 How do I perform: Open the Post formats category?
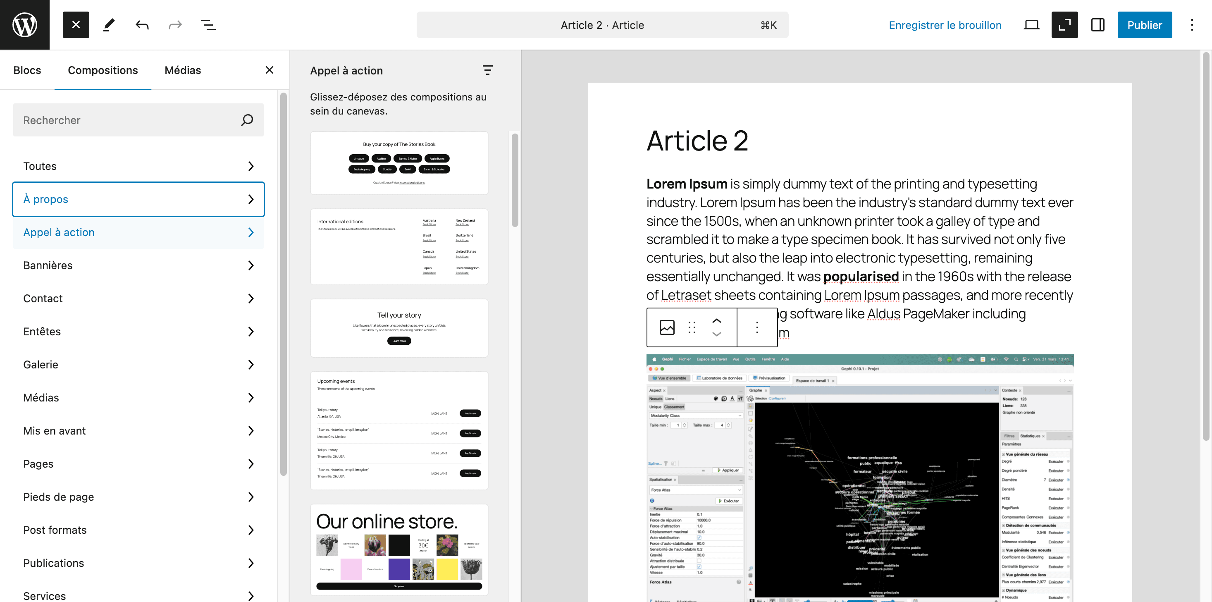click(138, 530)
